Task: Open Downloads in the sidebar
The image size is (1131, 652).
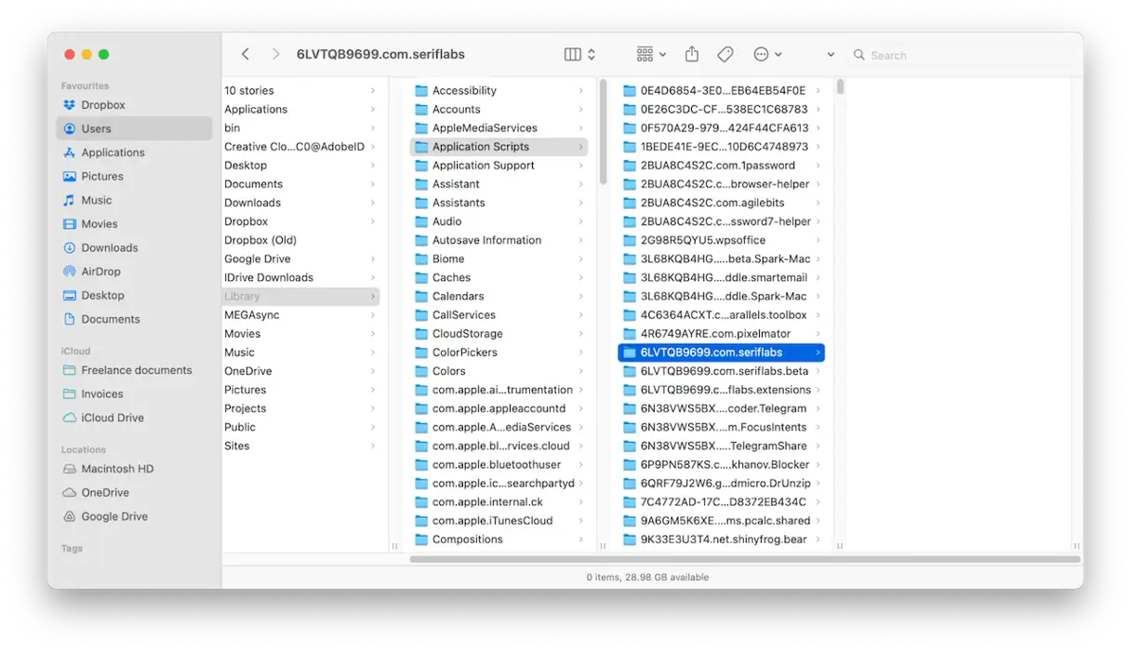Action: [134, 247]
